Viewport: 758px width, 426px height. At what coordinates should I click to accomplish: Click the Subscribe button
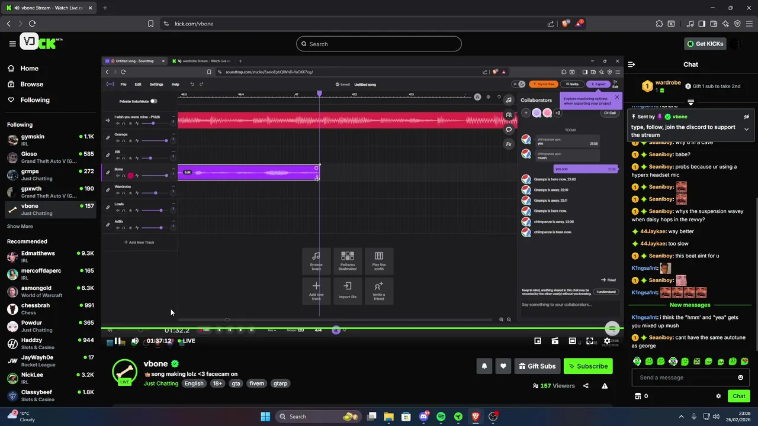coord(588,366)
